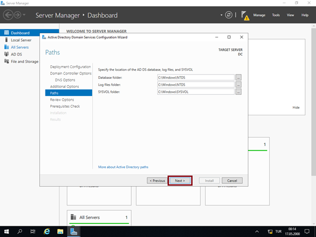Click the Database folder path field

tap(196, 77)
